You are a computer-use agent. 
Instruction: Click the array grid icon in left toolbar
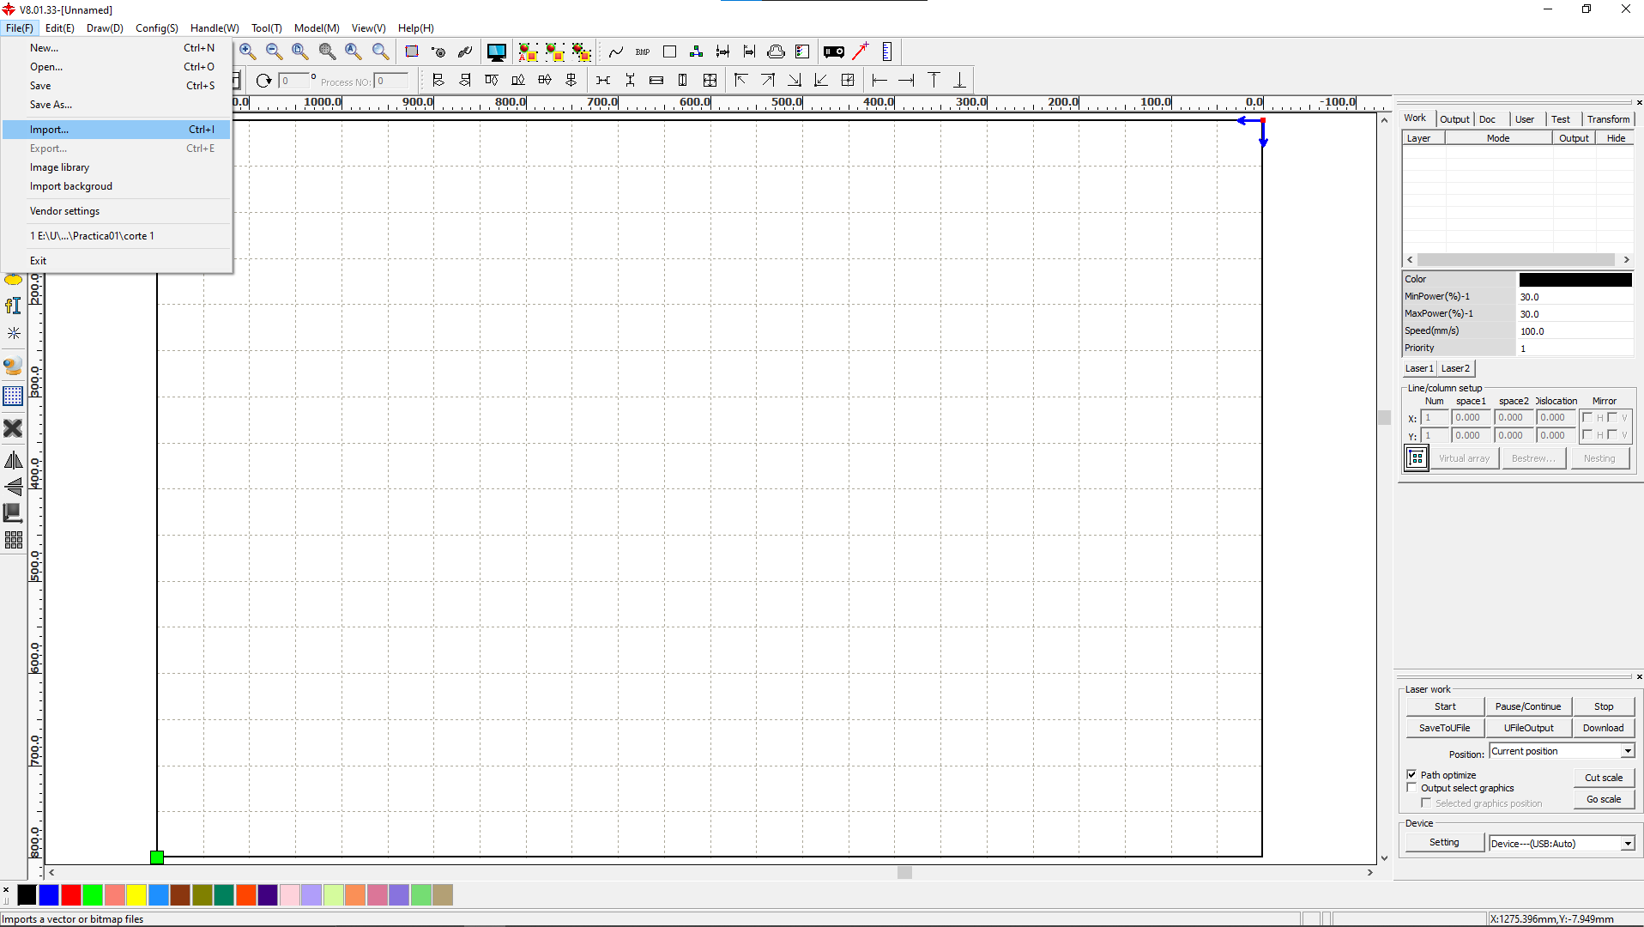click(13, 540)
